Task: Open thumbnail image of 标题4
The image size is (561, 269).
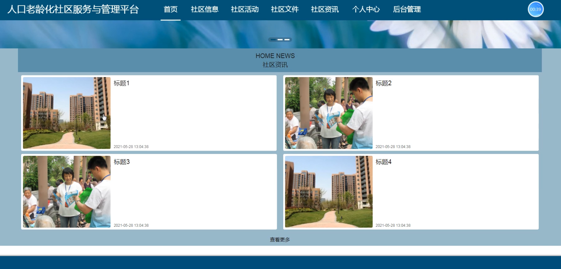Action: click(x=329, y=192)
